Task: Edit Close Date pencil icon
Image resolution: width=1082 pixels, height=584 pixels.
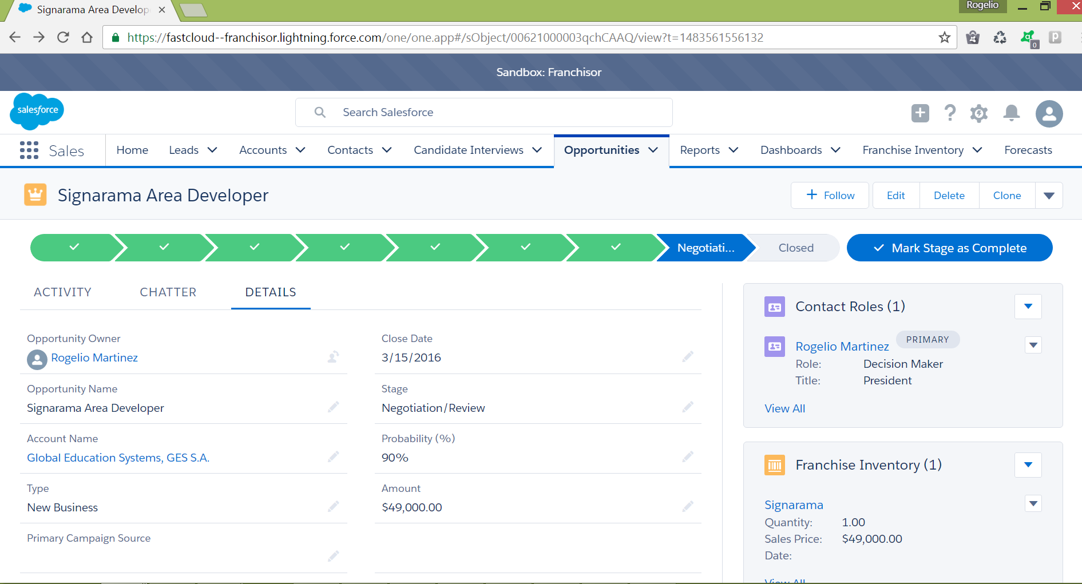Action: pos(688,357)
